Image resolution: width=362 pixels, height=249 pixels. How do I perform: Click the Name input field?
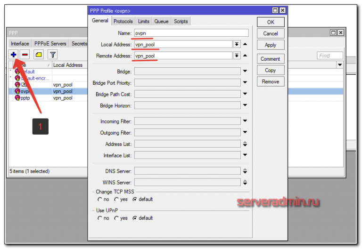tap(191, 33)
